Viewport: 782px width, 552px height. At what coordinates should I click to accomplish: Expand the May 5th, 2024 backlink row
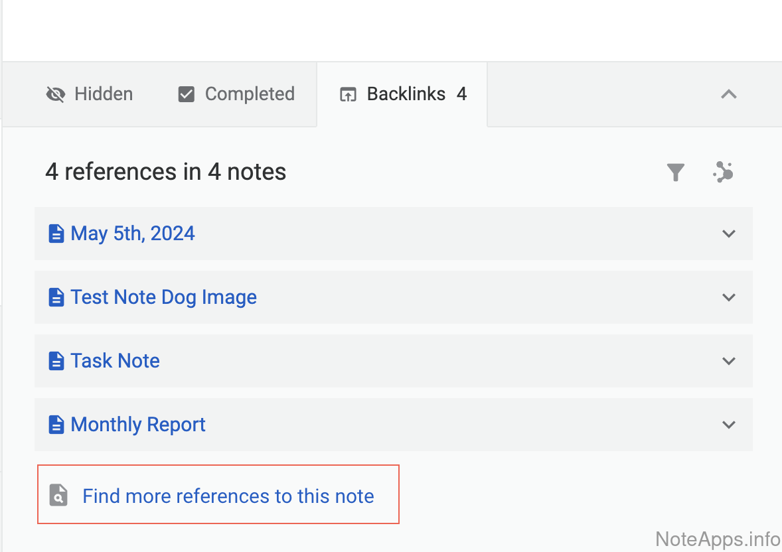coord(729,234)
